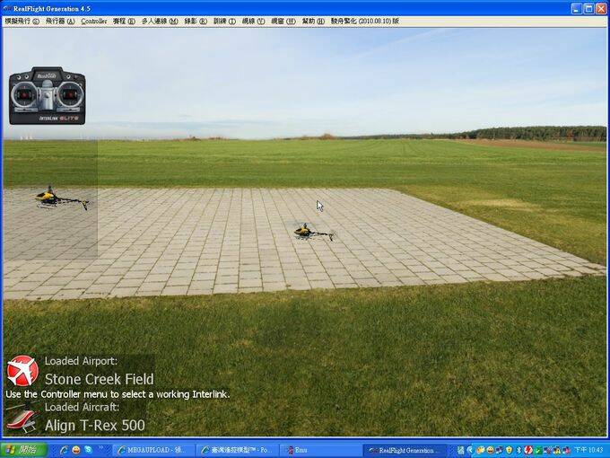Open the 視線 (V) menu
Image resolution: width=610 pixels, height=458 pixels.
coord(253,21)
